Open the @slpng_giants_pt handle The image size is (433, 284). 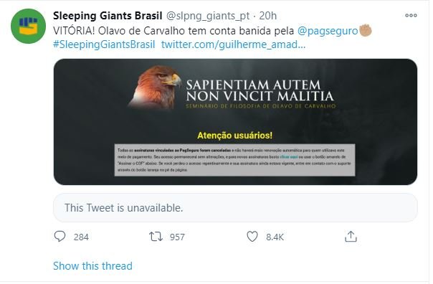click(208, 16)
